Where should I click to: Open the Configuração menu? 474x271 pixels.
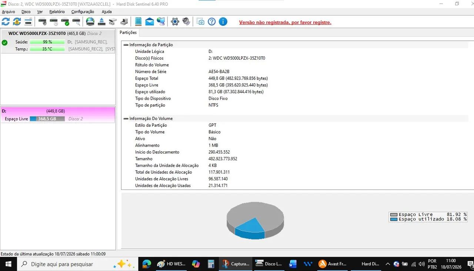point(83,11)
